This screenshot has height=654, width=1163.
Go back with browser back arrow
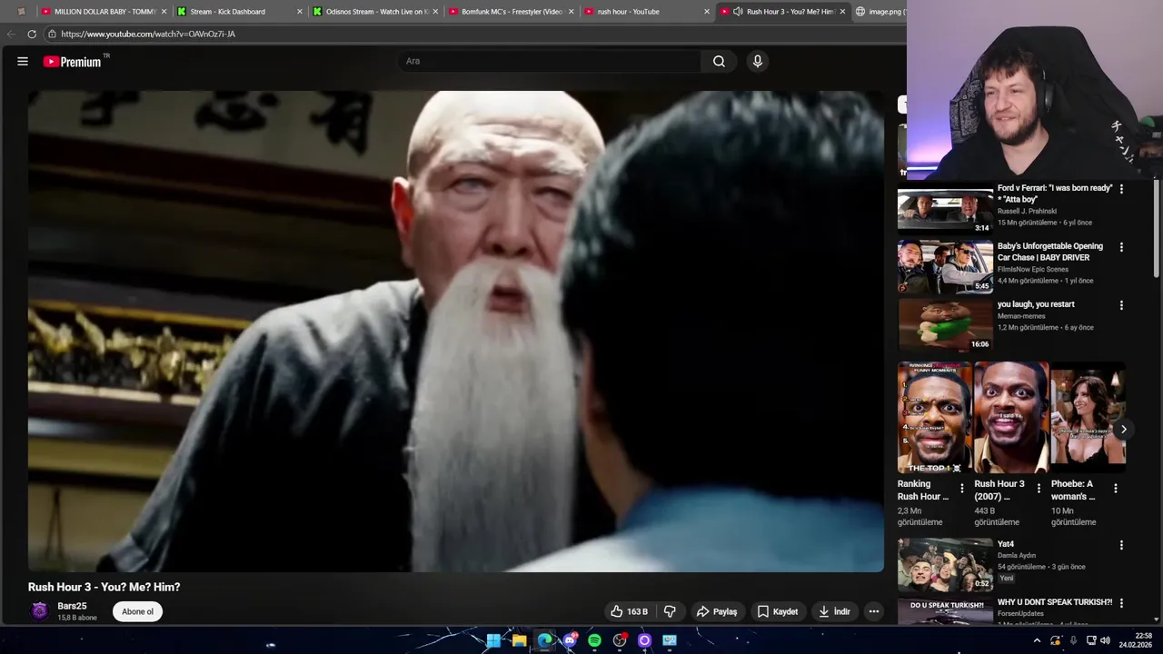pos(11,34)
